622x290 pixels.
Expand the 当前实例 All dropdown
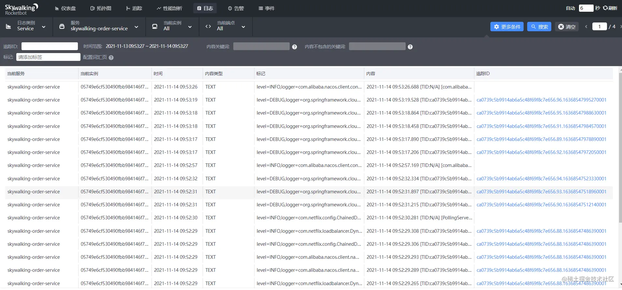tap(172, 26)
